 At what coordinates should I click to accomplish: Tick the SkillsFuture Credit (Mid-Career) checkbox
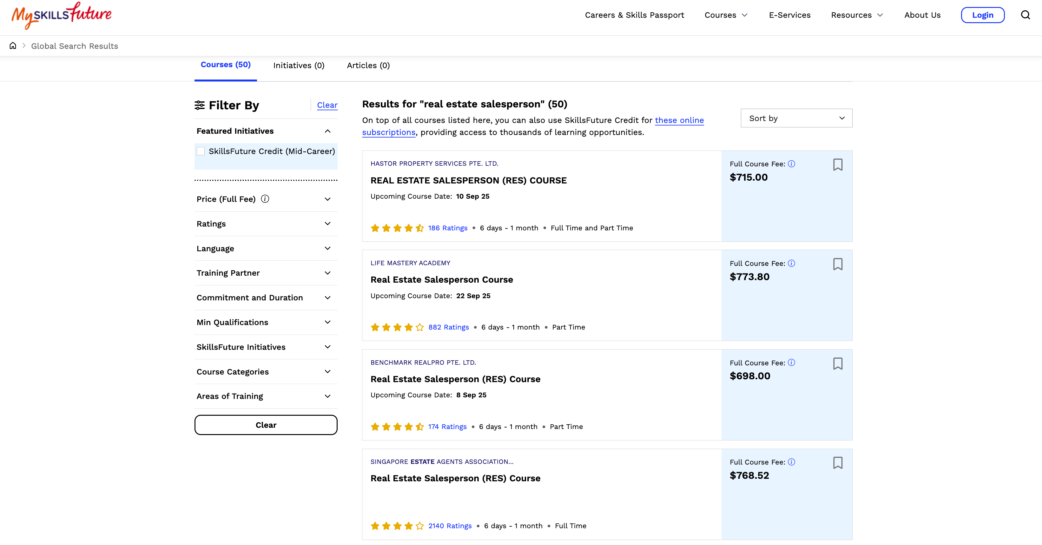(201, 151)
